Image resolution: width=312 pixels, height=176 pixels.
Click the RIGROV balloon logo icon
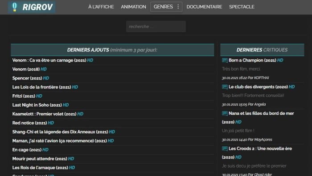pos(14,7)
